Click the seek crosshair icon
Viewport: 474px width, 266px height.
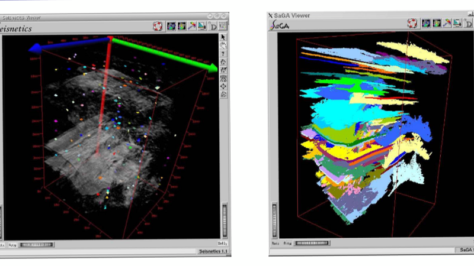tap(223, 86)
